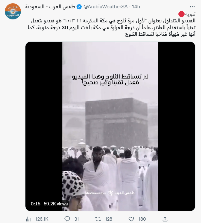Open the ArabiaWeatherSA profile avatar
The height and width of the screenshot is (223, 205).
(13, 11)
